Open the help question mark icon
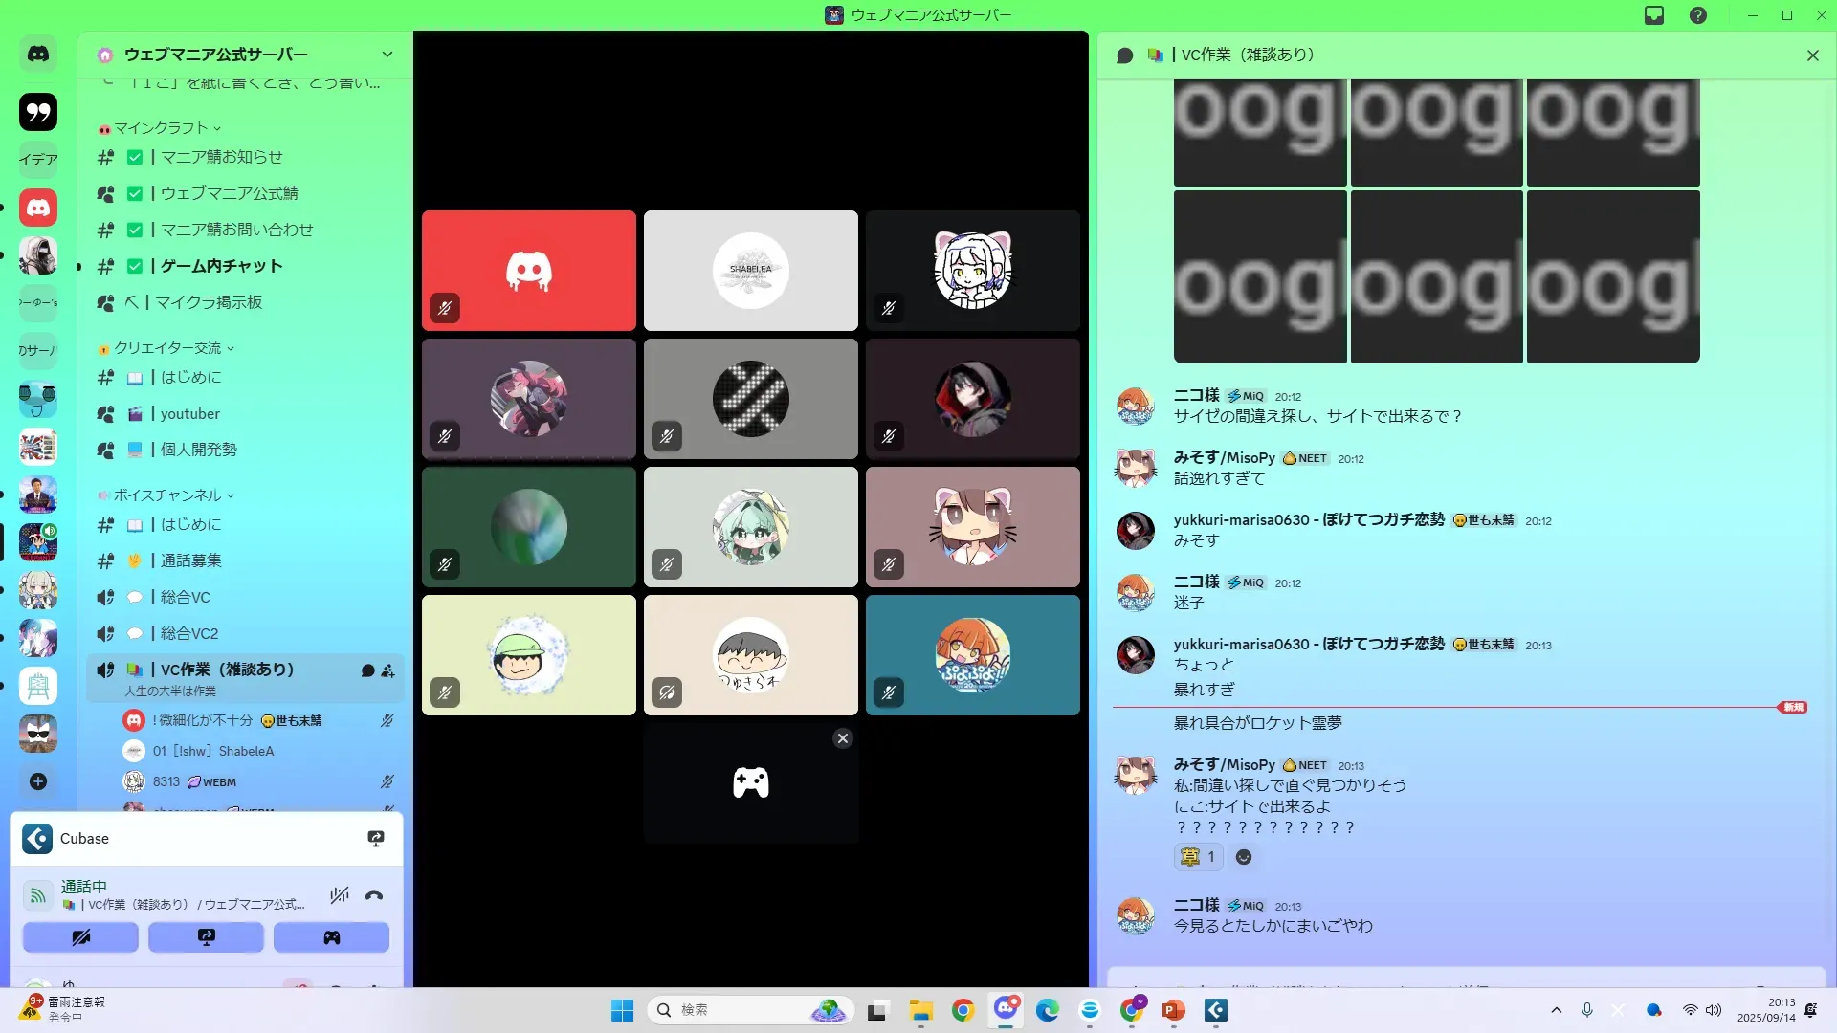 click(1698, 15)
